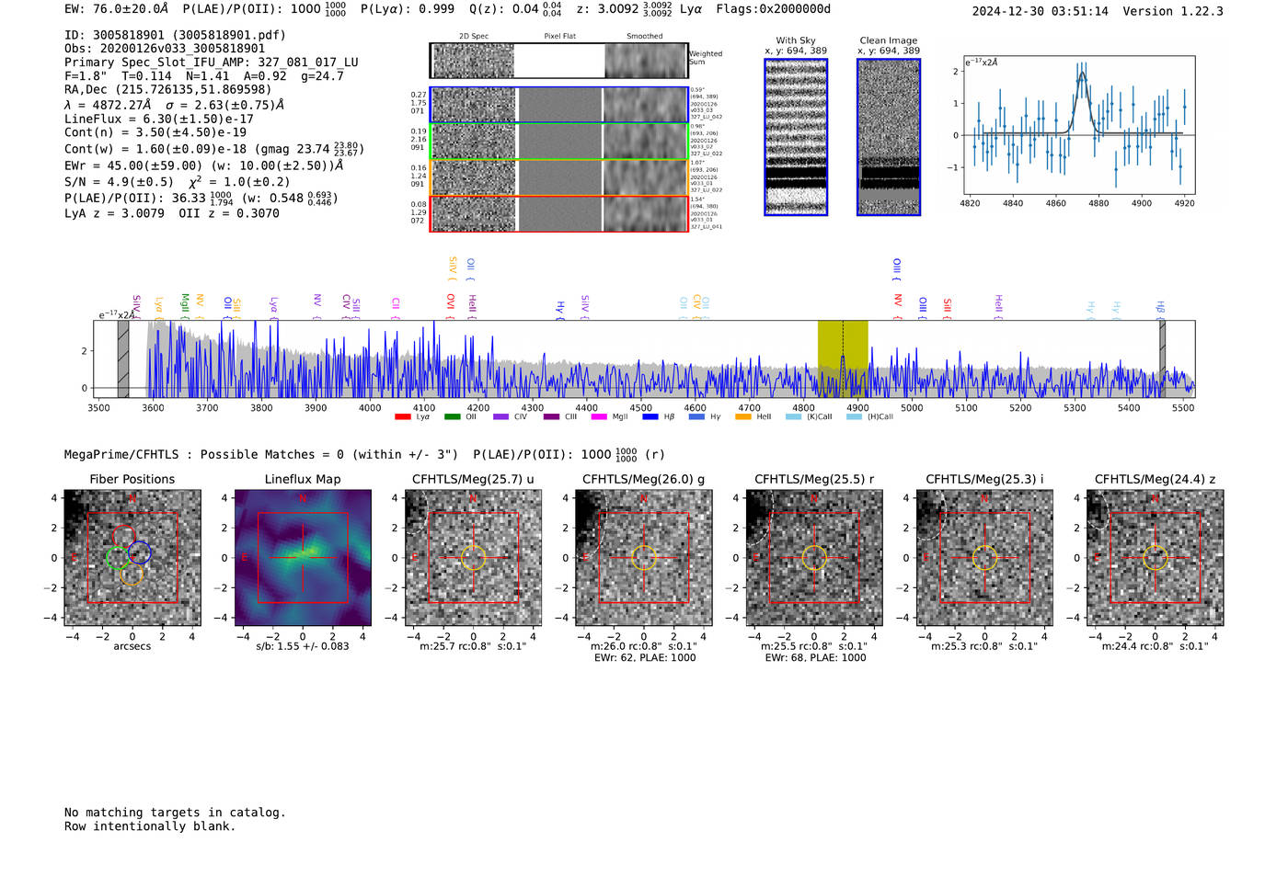Click the green OII legend swatch
The width and height of the screenshot is (1288, 876).
[452, 417]
